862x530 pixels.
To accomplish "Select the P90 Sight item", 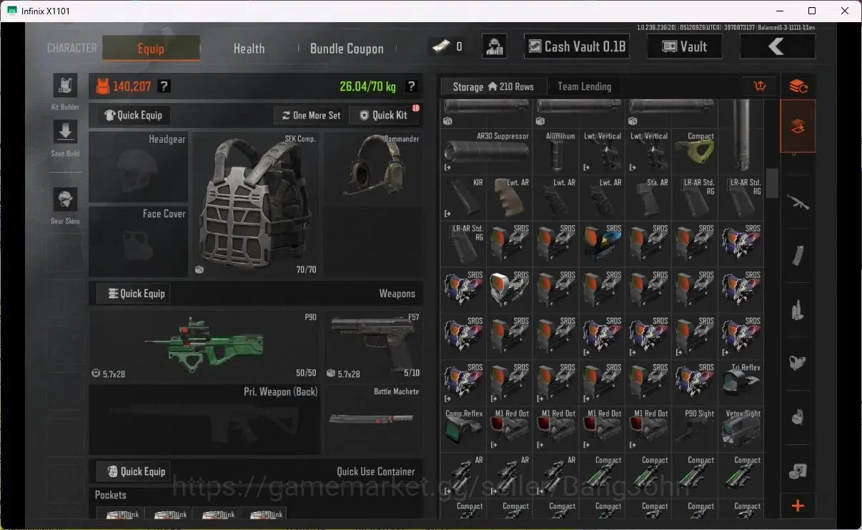I will coord(695,430).
